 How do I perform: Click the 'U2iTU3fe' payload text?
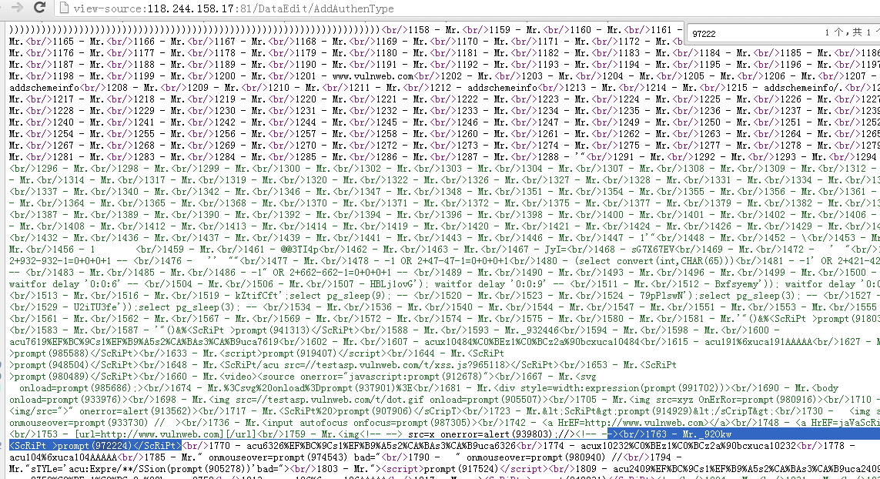pos(95,307)
